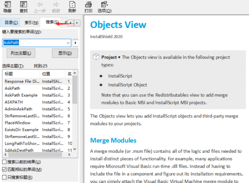Uncheck match similar words checkbox (匹配相似的单词)
This screenshot has width=249, height=183.
pyautogui.click(x=4, y=170)
